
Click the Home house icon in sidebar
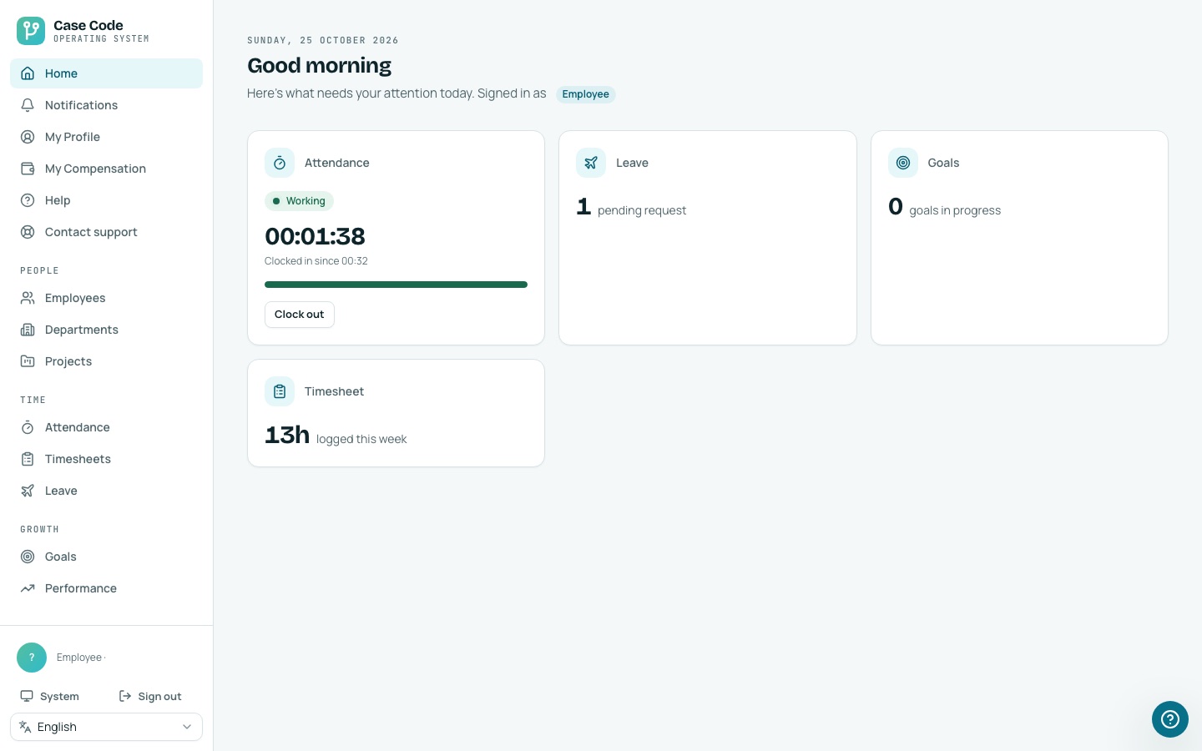(28, 73)
